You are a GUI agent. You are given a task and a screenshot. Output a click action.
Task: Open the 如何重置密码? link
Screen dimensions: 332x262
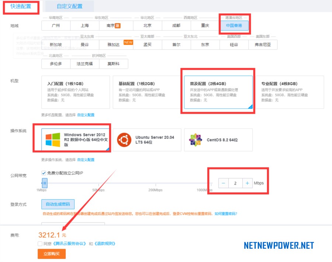click(x=226, y=214)
